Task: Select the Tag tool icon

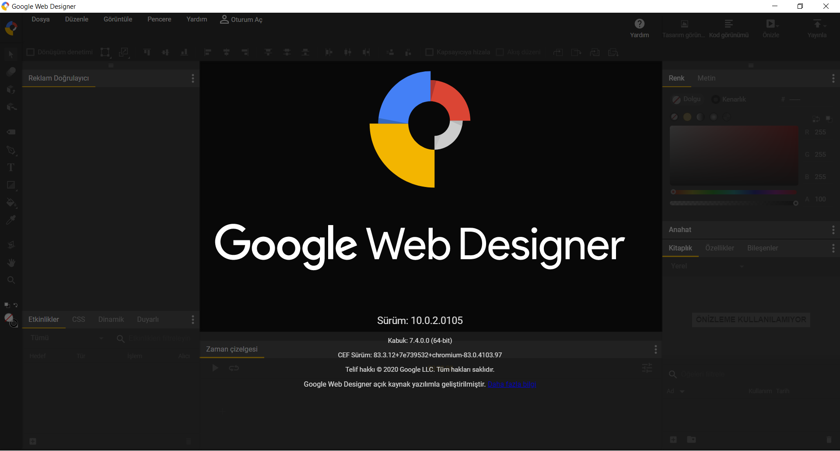Action: click(x=11, y=132)
